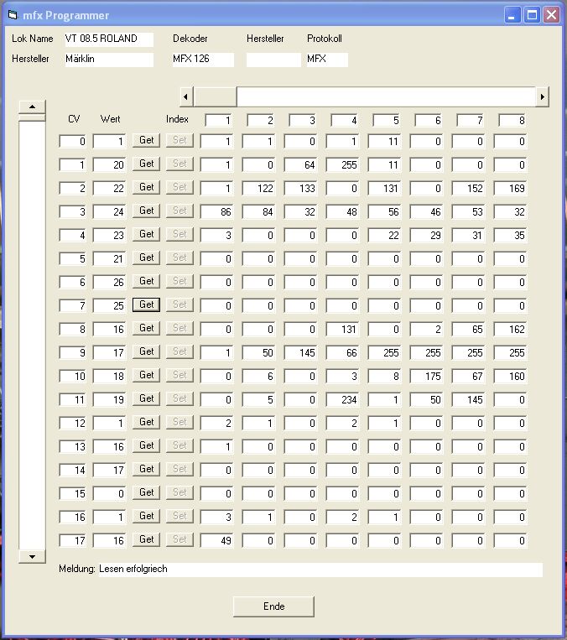The image size is (567, 640).
Task: Click the horizontal scrollbar left arrow
Action: click(187, 96)
